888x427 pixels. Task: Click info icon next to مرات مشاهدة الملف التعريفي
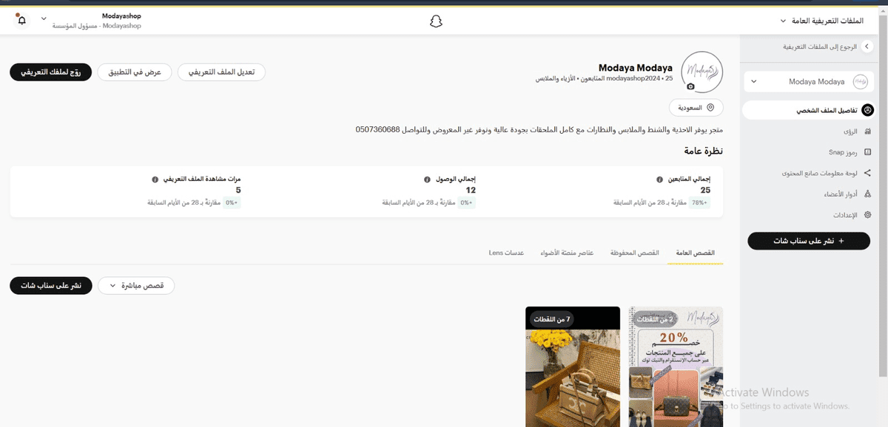coord(155,180)
